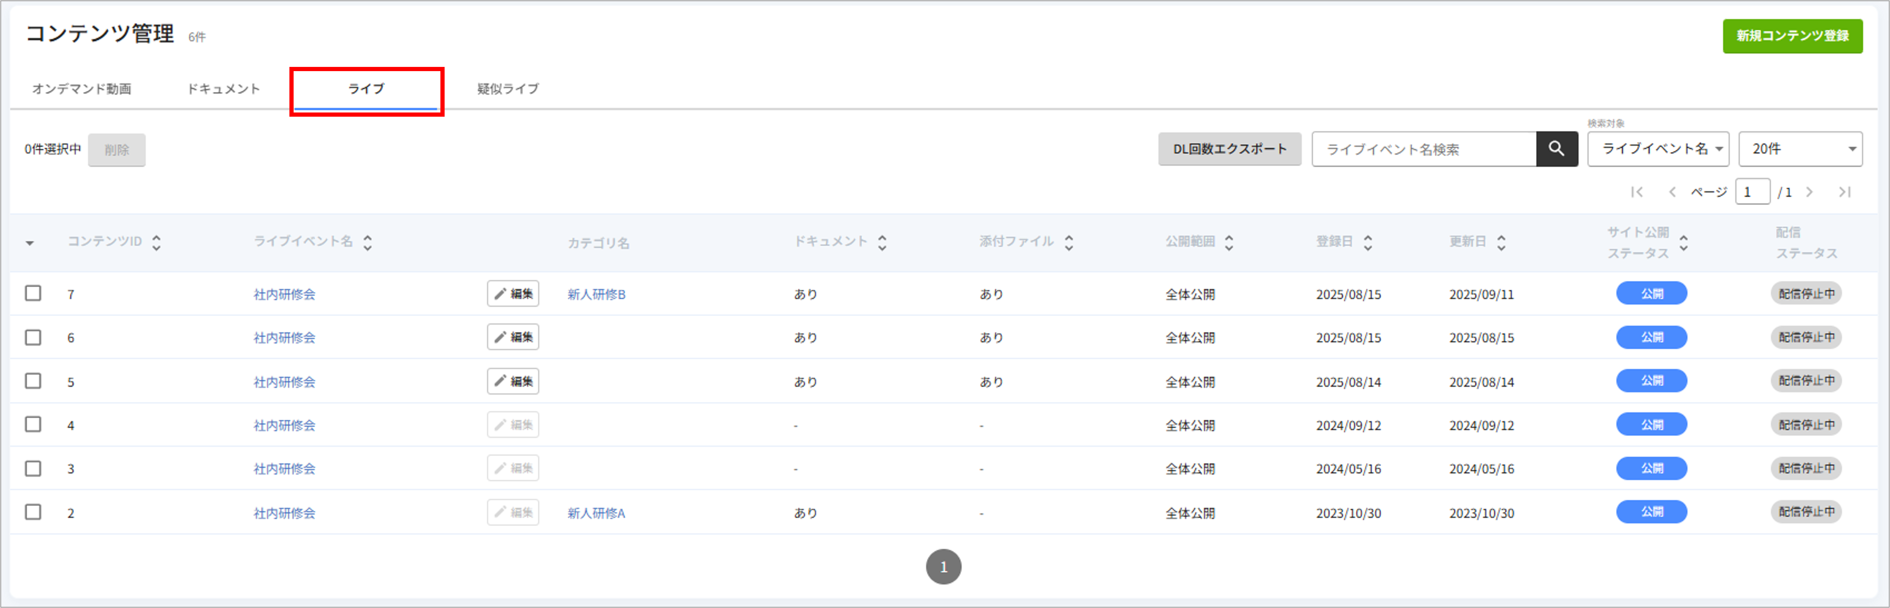Sort by ドキュメント column arrows
Image resolution: width=1890 pixels, height=608 pixels.
tap(882, 243)
